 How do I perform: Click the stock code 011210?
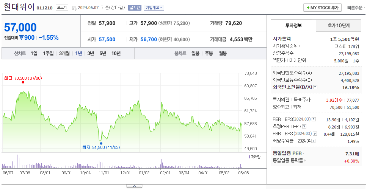click(44, 8)
